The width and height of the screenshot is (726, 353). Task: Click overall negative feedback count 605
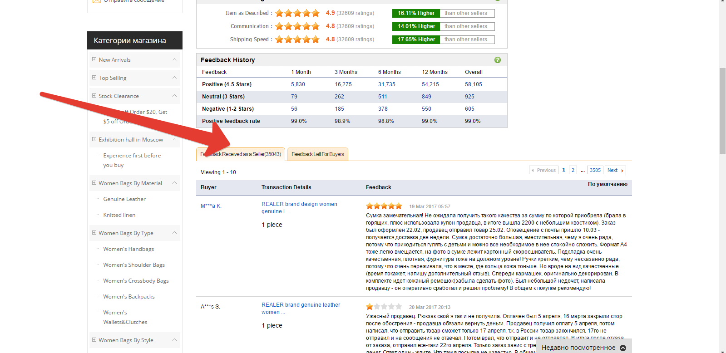pos(469,109)
